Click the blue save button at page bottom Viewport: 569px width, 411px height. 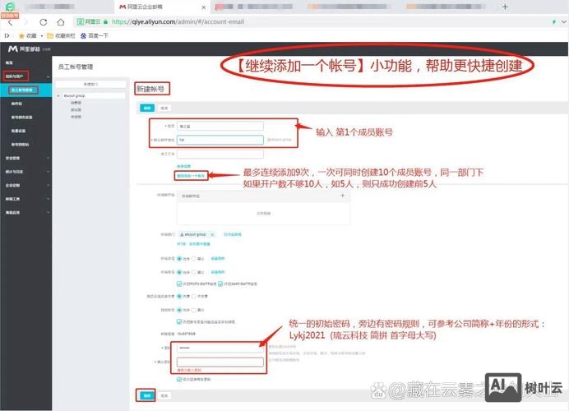[x=146, y=395]
